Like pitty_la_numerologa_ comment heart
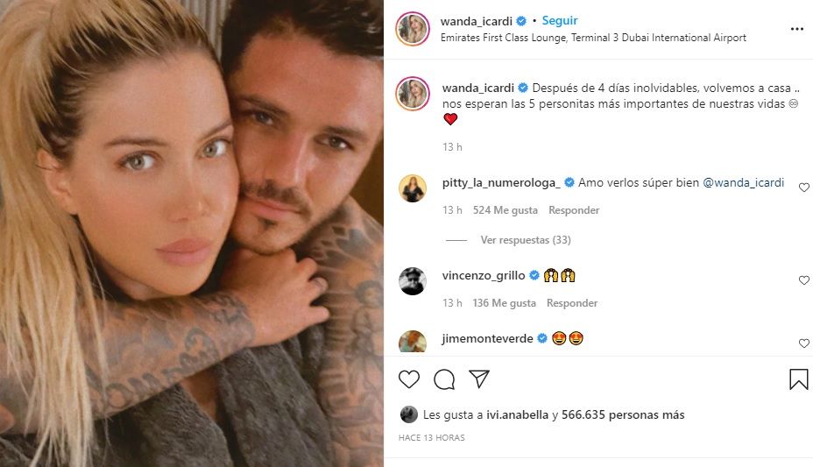Viewport: 813px width, 467px height. [803, 188]
